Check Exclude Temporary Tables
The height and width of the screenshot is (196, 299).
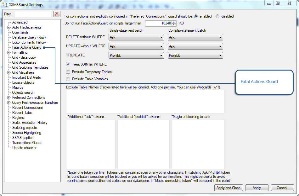(68, 72)
